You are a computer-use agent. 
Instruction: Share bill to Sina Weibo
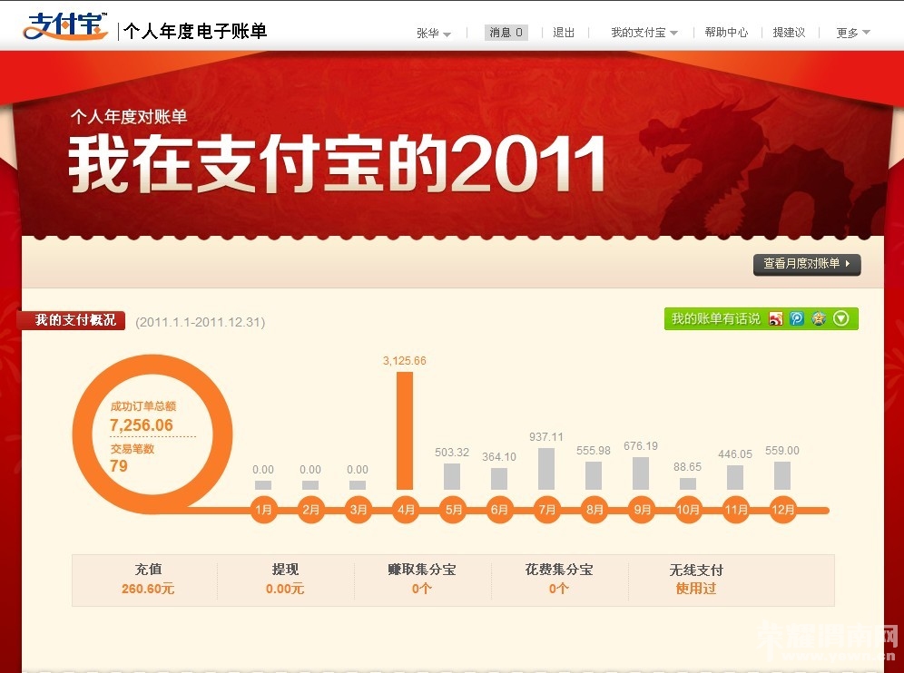click(x=776, y=318)
